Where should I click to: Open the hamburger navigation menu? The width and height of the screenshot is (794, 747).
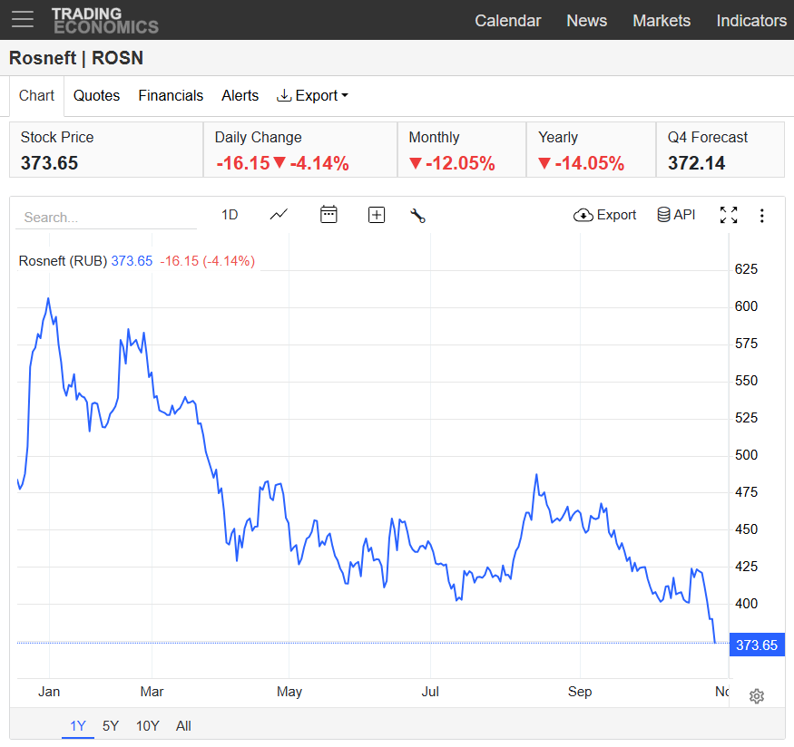(23, 20)
